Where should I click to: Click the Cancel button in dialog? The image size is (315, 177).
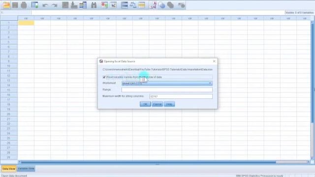click(x=157, y=104)
